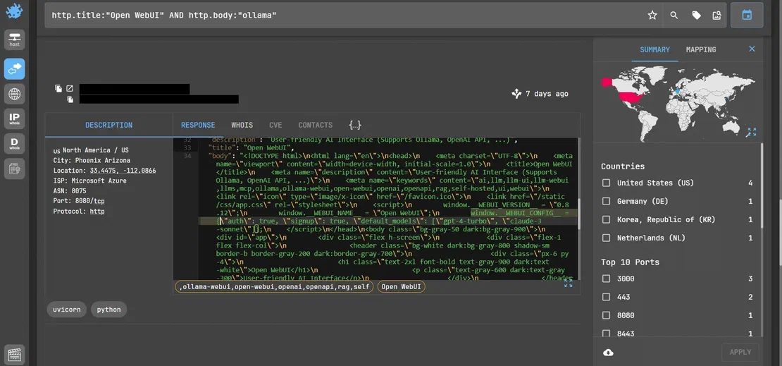Click the "Protocol: http" text
Viewport: 782px width, 366px height.
tap(79, 212)
